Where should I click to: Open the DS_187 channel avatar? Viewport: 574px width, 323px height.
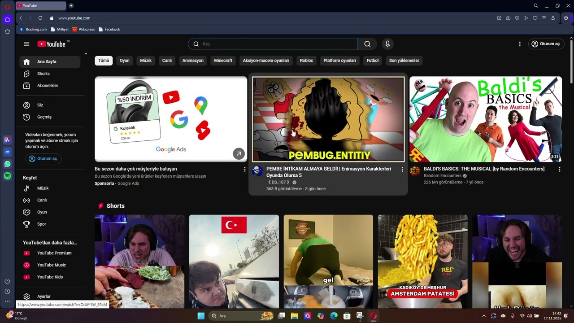[x=257, y=171]
